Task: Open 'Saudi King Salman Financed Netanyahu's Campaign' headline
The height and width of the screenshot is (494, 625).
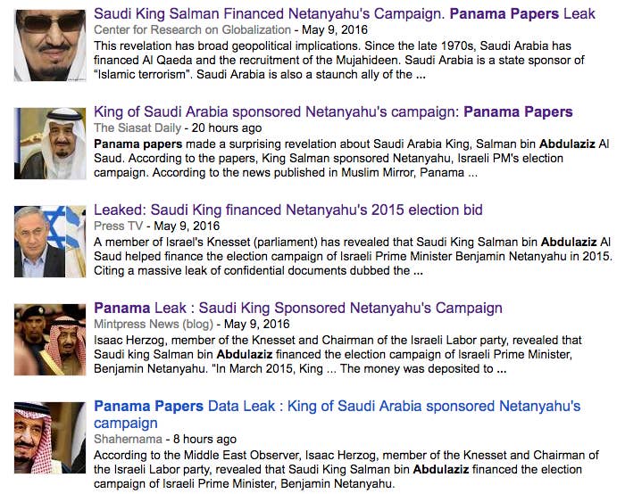Action: (x=345, y=14)
